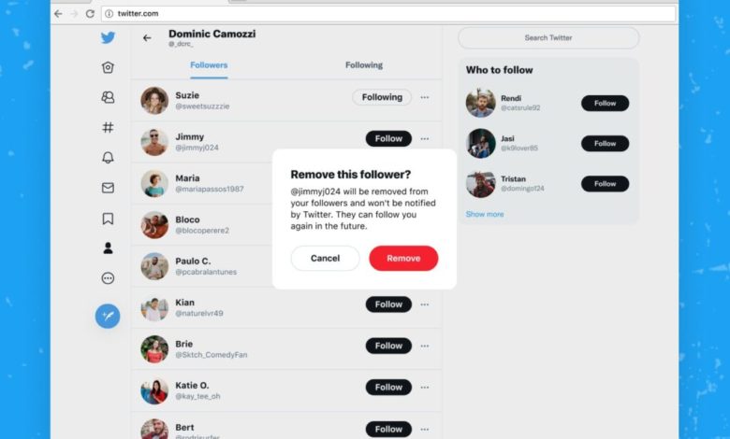Switch to the Following tab
The width and height of the screenshot is (730, 439).
pos(364,65)
